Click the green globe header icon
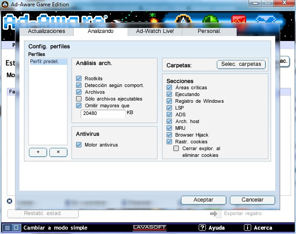The image size is (296, 234). coord(210,20)
